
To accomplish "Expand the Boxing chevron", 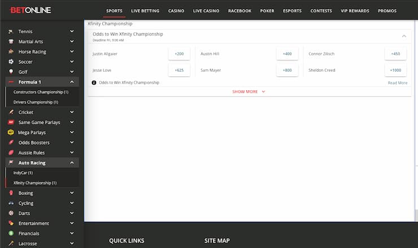I will click(x=72, y=193).
